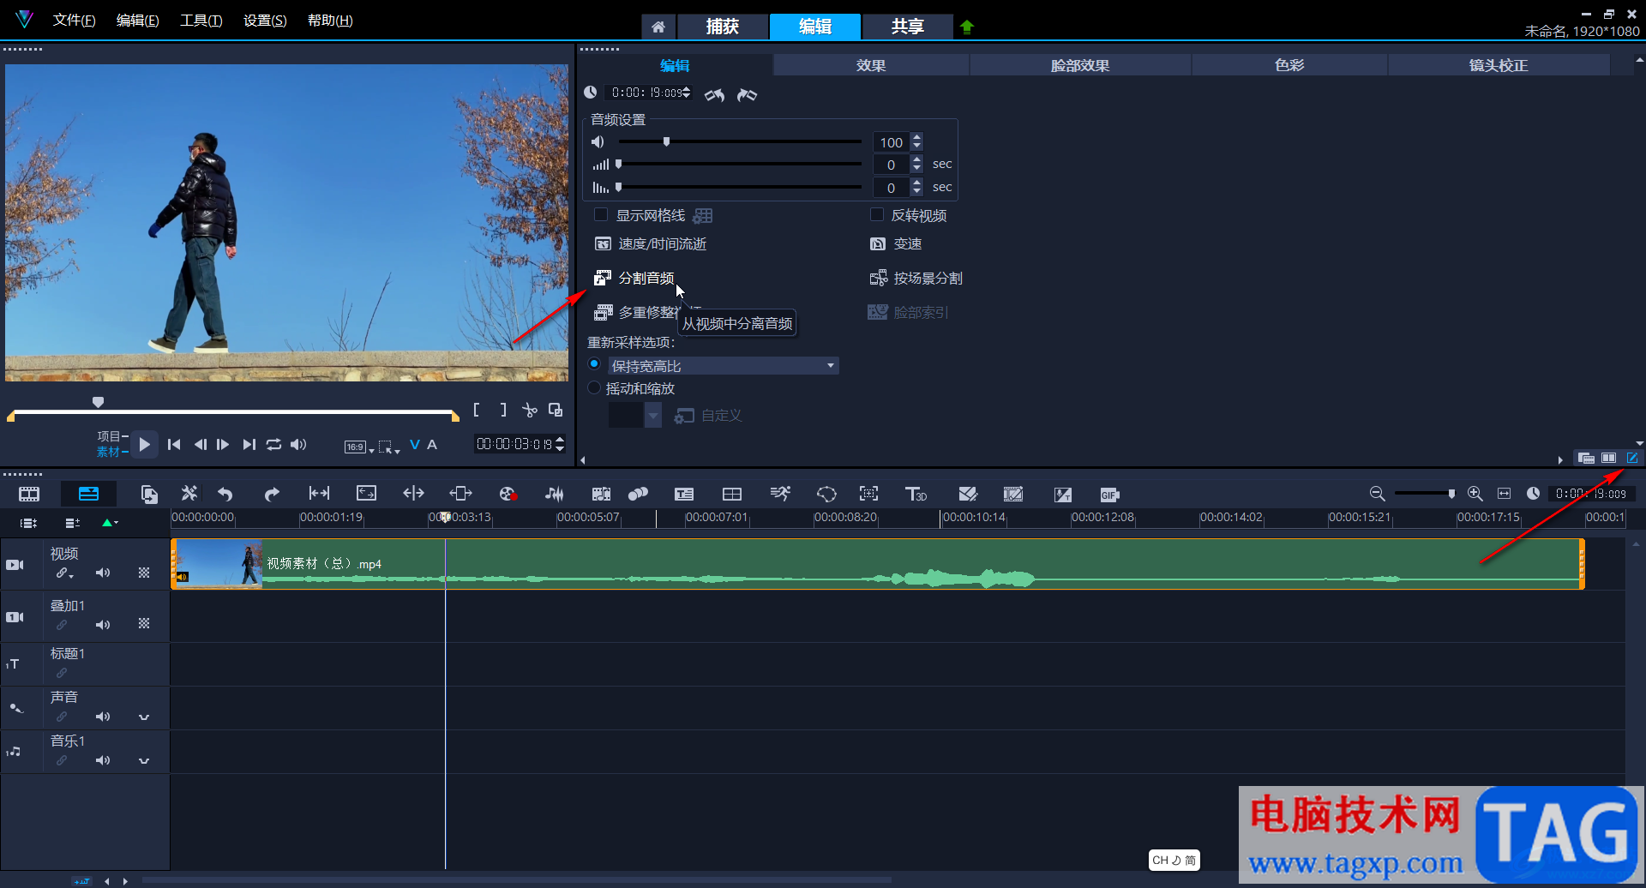Zoom in on the timeline
The image size is (1646, 888).
tap(1475, 494)
